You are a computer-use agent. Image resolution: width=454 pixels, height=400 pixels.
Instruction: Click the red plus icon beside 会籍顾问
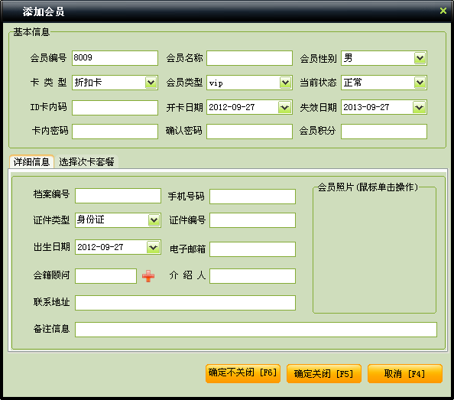pyautogui.click(x=148, y=276)
